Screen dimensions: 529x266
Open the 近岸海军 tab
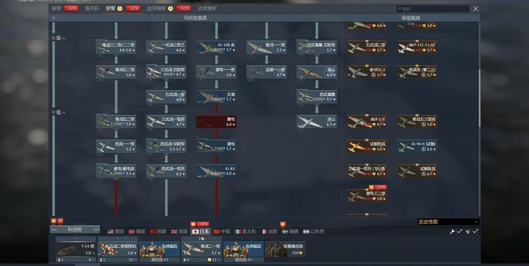[x=207, y=8]
